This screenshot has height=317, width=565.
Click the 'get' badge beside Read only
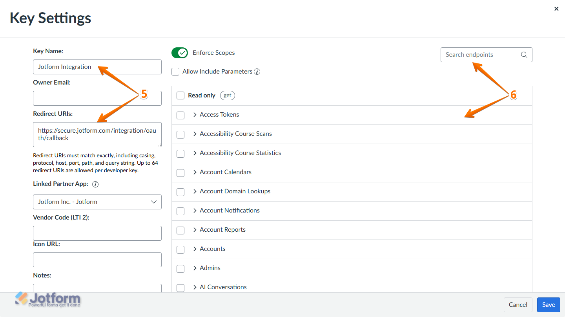coord(228,95)
